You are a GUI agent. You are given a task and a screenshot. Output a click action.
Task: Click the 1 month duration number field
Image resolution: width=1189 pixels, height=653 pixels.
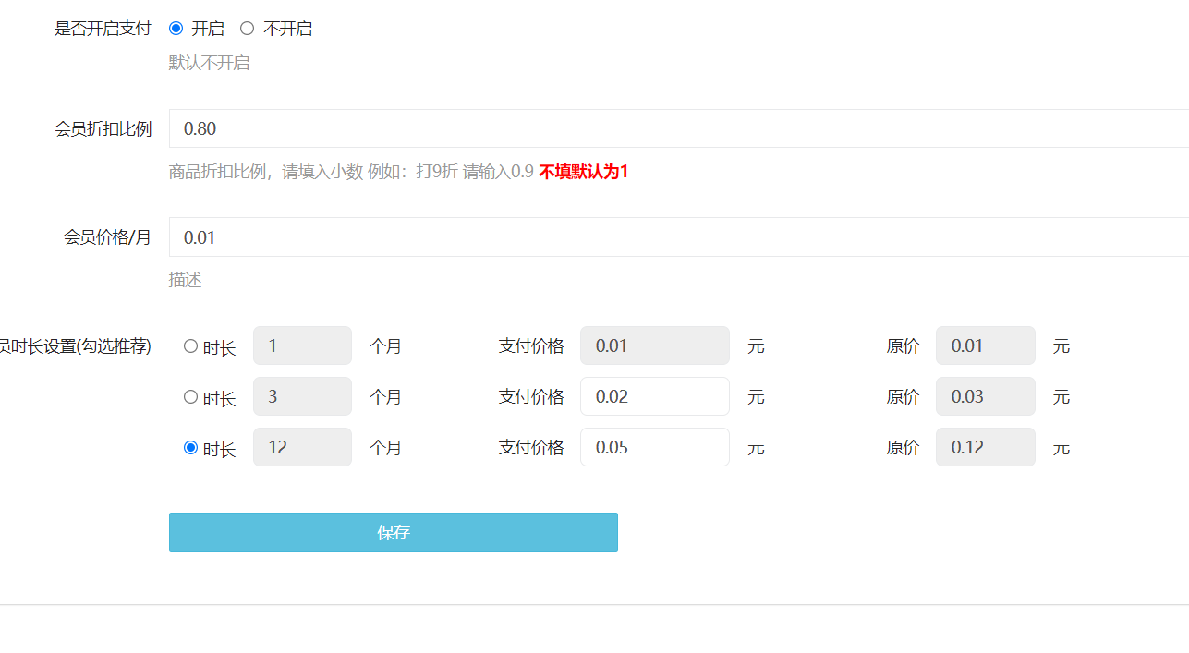tap(302, 345)
